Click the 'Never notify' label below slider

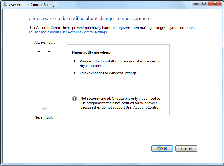(44, 117)
